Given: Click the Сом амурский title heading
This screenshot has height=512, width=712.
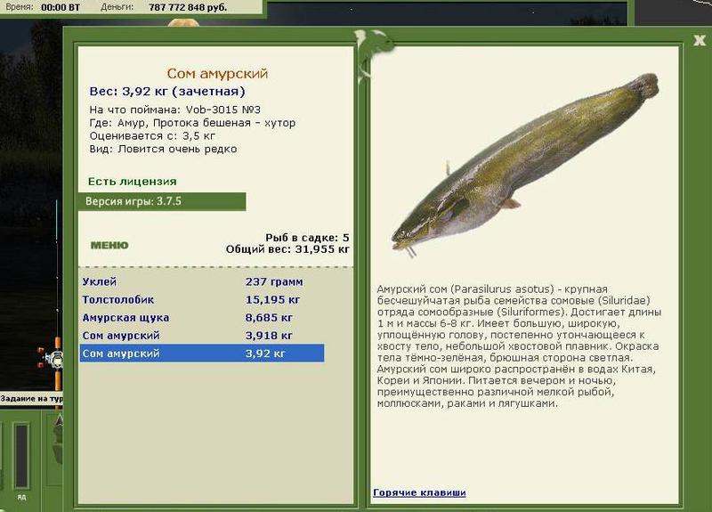Looking at the screenshot, I should [217, 74].
